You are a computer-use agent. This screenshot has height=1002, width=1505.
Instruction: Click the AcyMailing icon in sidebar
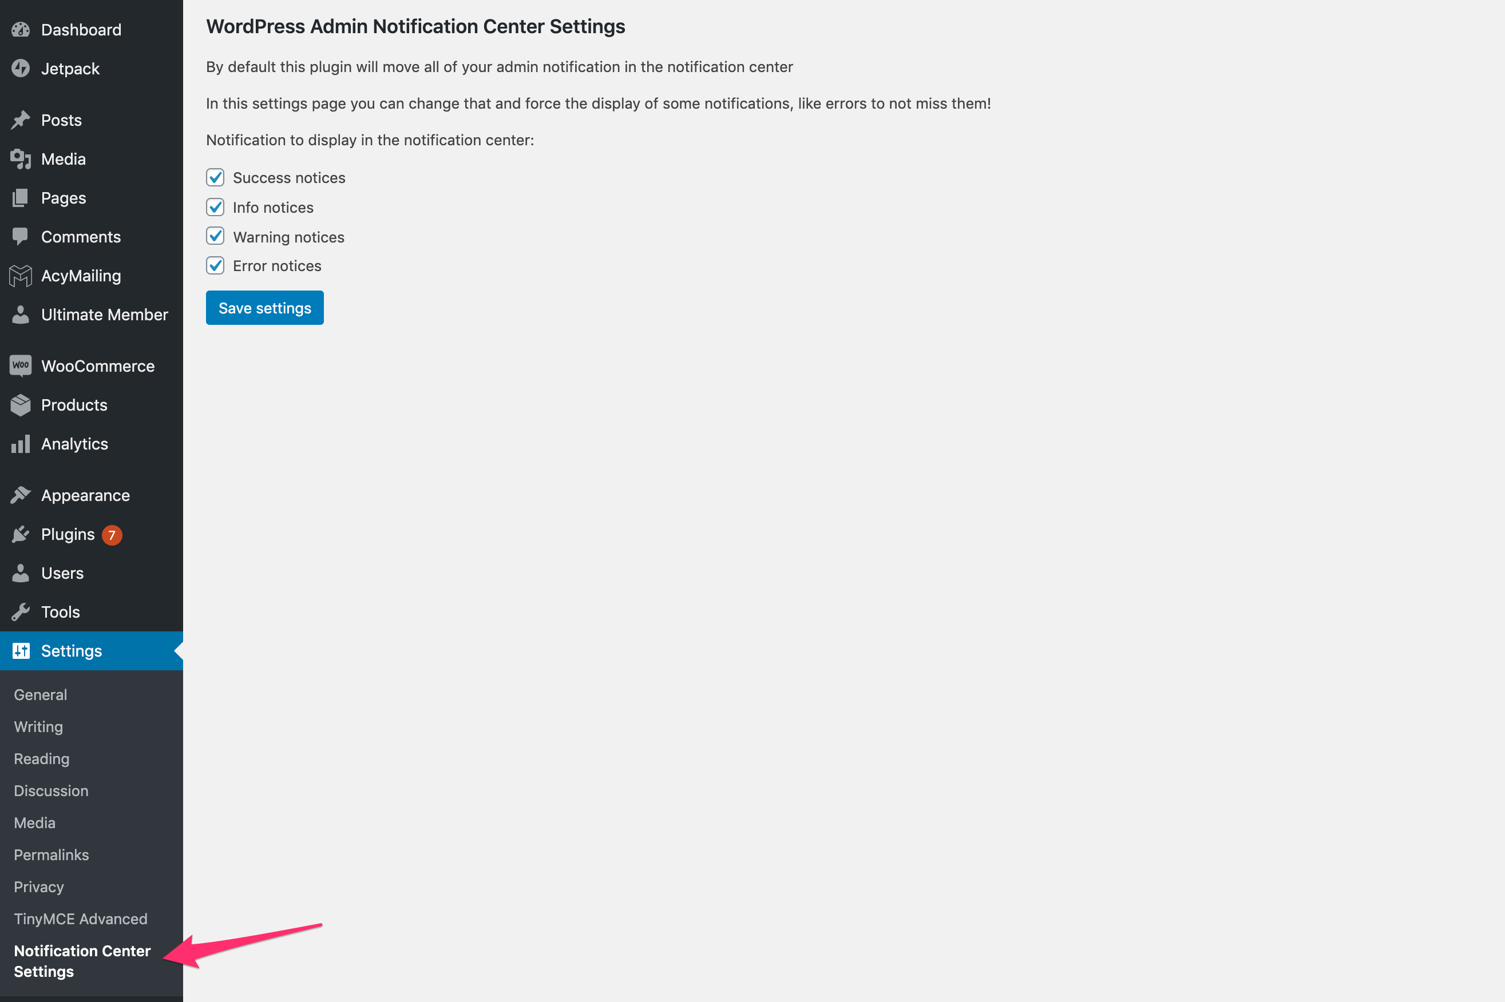point(20,276)
